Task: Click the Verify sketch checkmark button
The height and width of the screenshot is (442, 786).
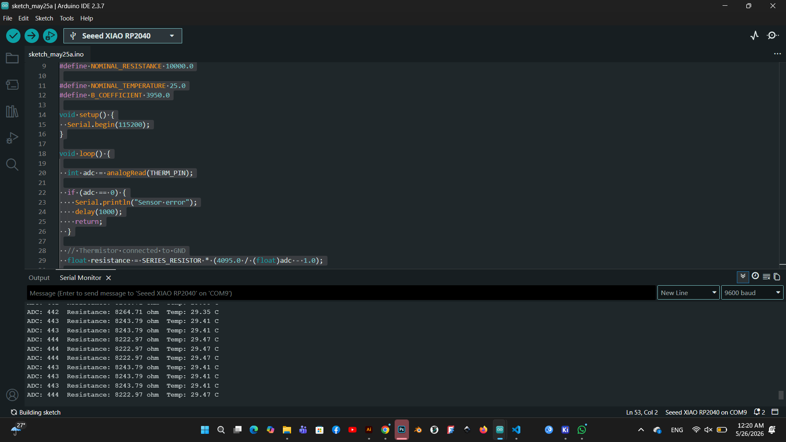Action: click(x=13, y=36)
